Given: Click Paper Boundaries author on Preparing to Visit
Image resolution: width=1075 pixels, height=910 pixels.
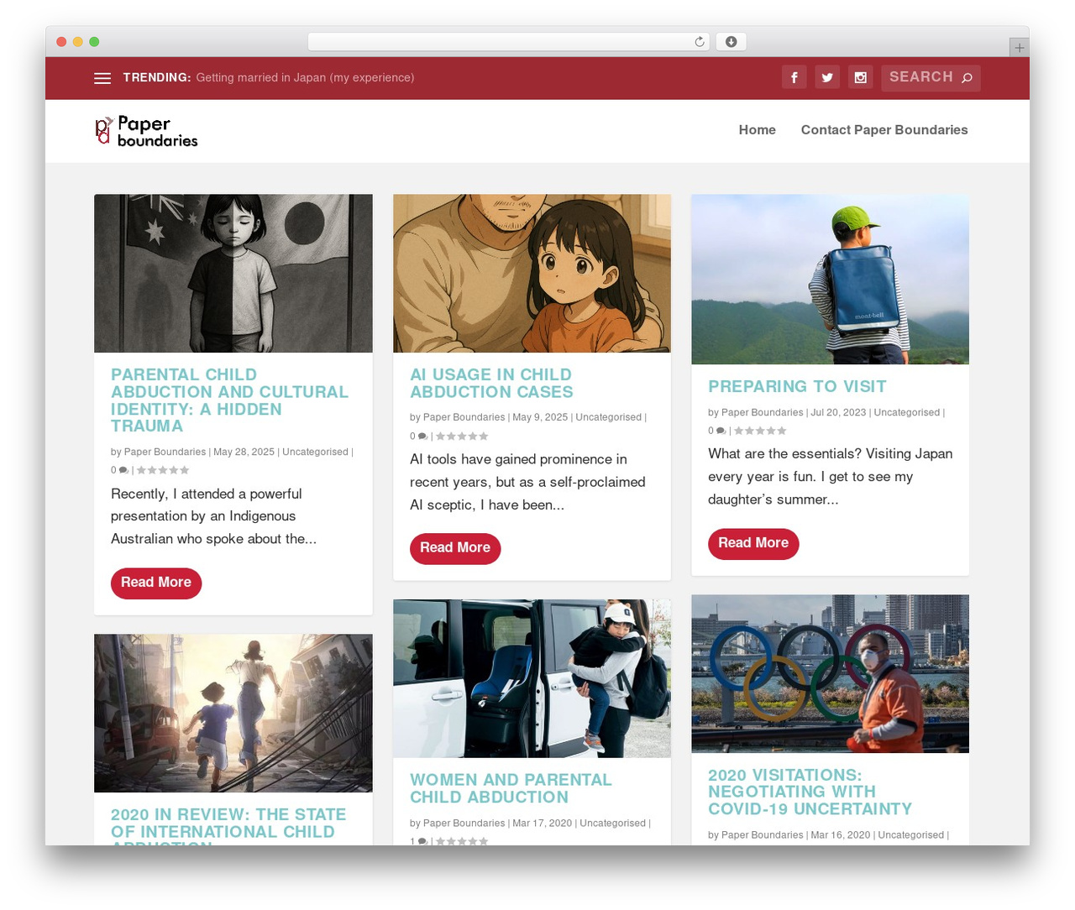Looking at the screenshot, I should [x=763, y=413].
